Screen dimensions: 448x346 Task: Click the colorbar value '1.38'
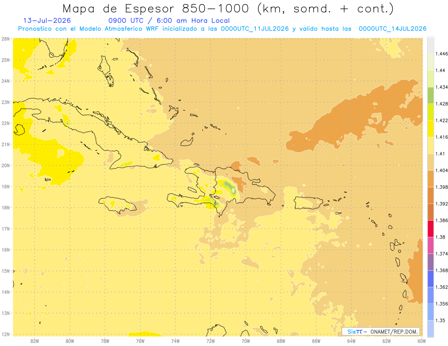(x=441, y=237)
